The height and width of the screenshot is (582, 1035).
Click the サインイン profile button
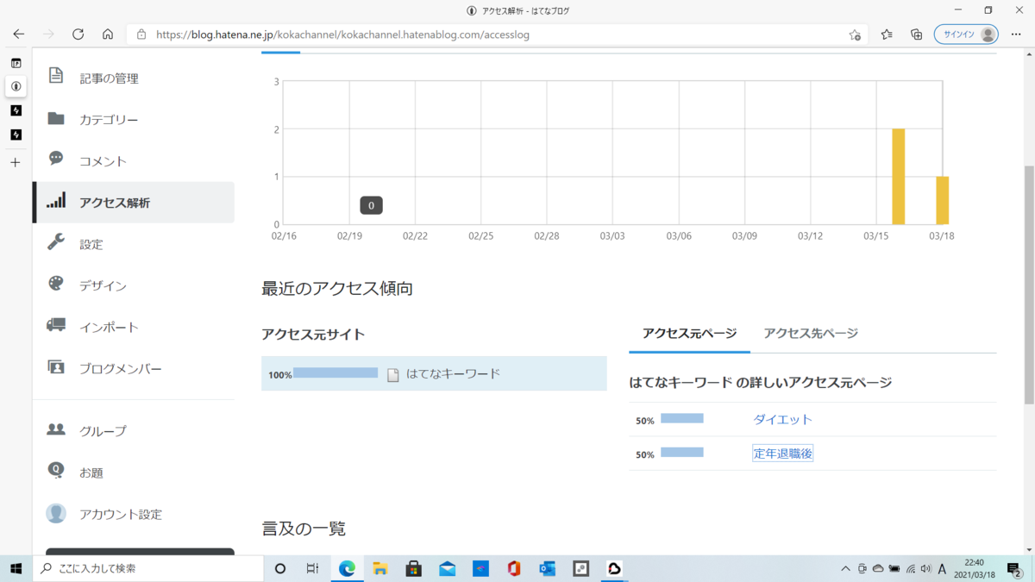pos(966,34)
